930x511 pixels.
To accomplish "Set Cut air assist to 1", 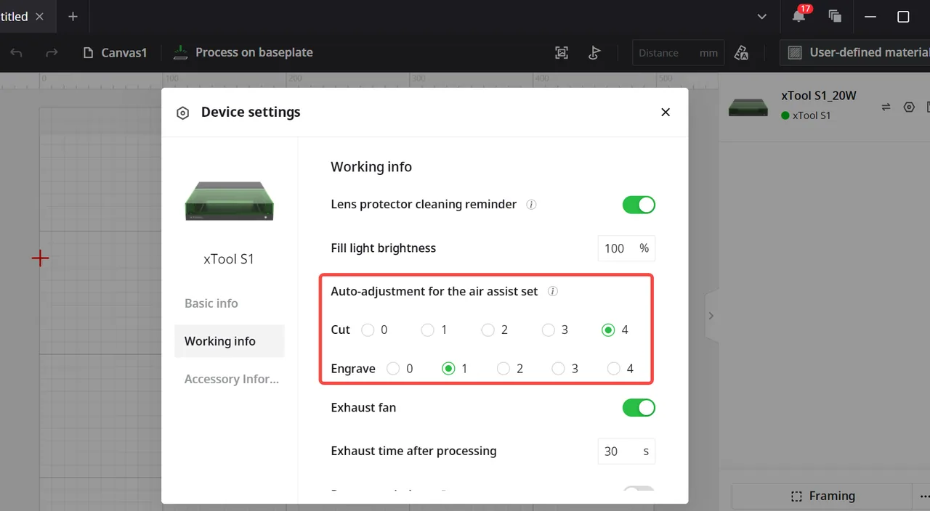I will (x=428, y=330).
